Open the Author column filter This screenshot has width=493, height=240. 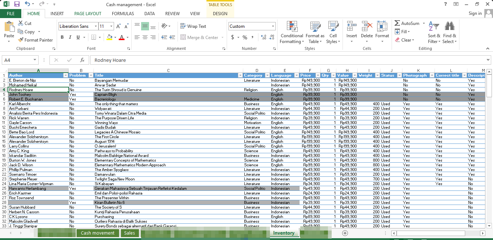point(65,75)
